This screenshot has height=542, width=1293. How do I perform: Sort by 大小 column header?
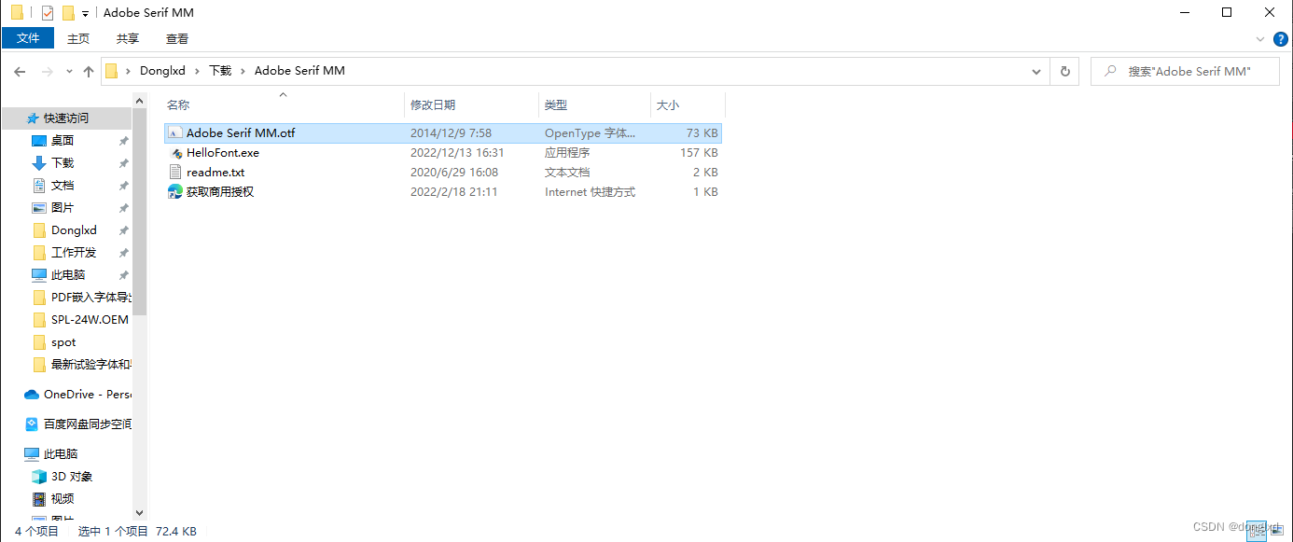(x=668, y=105)
